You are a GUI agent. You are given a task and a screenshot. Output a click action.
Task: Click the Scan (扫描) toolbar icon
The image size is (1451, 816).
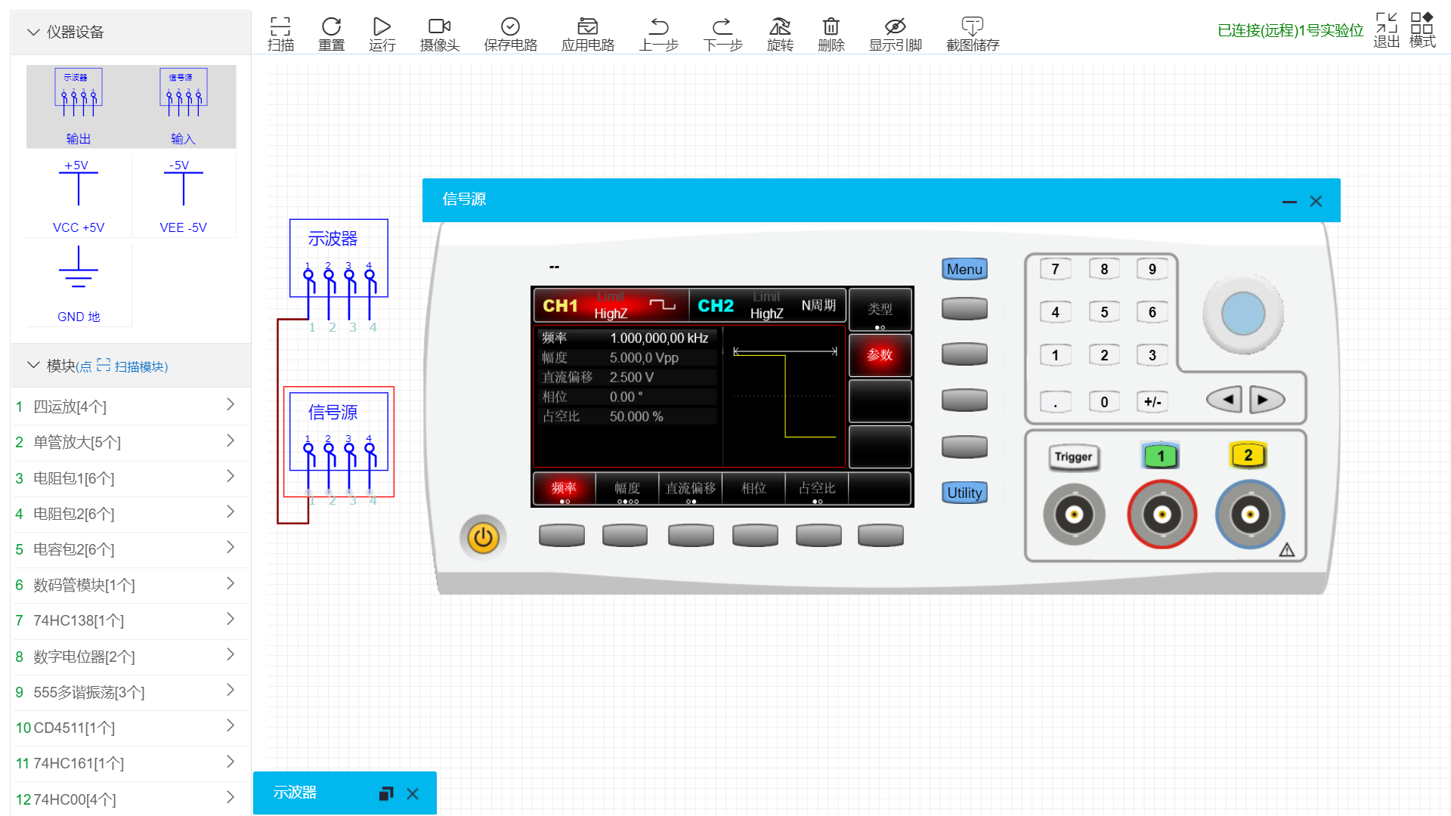pos(280,27)
